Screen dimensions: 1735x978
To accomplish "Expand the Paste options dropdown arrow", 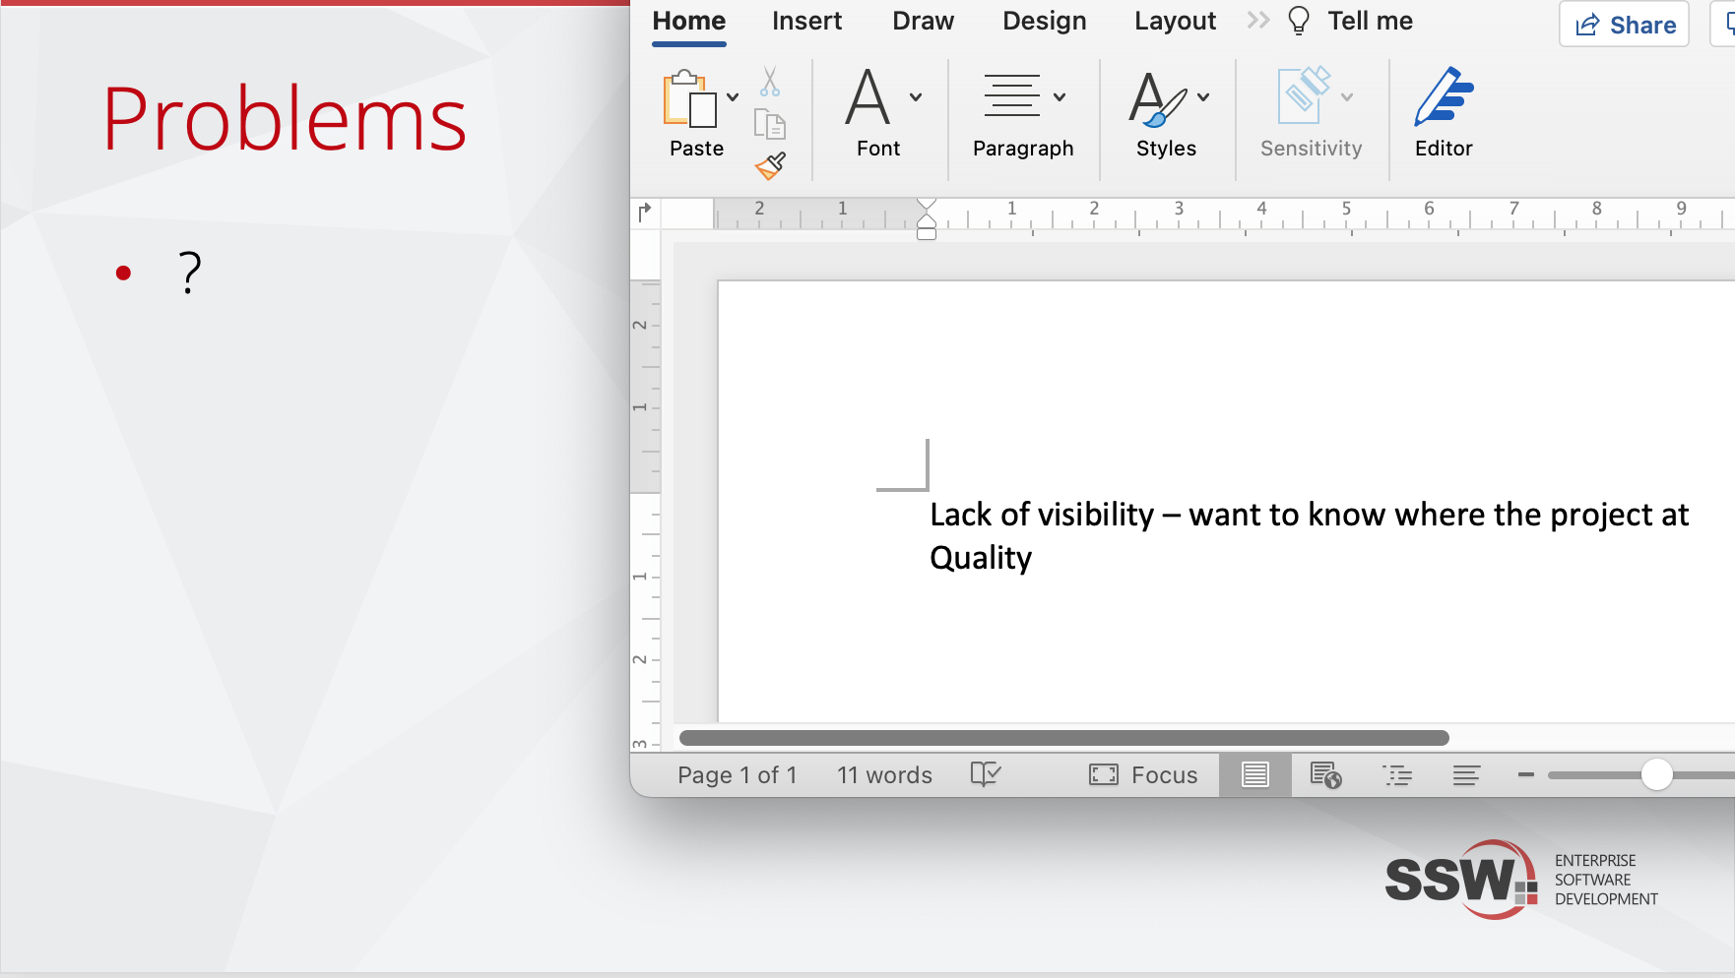I will [733, 97].
